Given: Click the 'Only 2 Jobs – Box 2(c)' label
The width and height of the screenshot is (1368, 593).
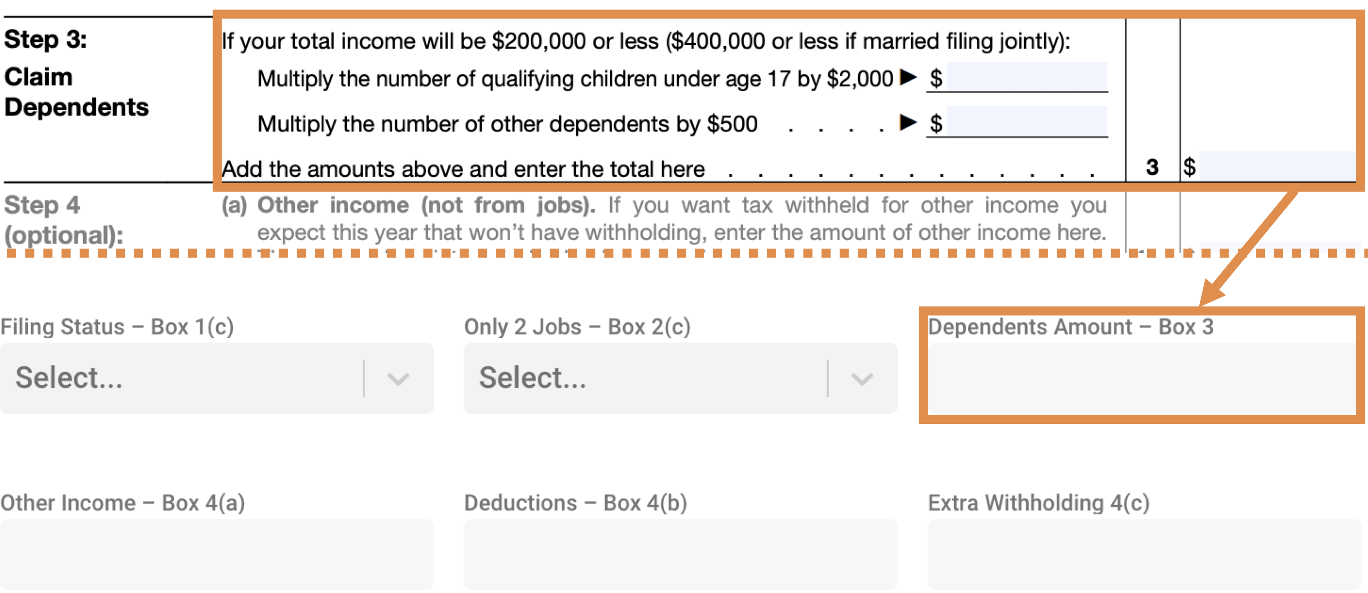Looking at the screenshot, I should click(x=577, y=327).
